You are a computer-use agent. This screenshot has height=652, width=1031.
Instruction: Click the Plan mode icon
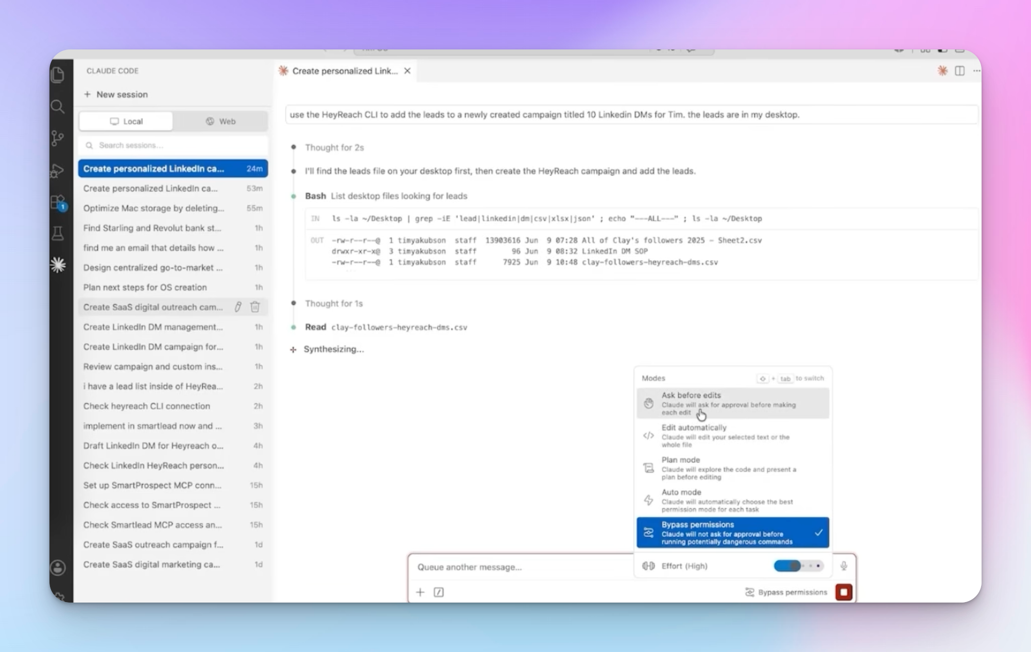(x=649, y=468)
